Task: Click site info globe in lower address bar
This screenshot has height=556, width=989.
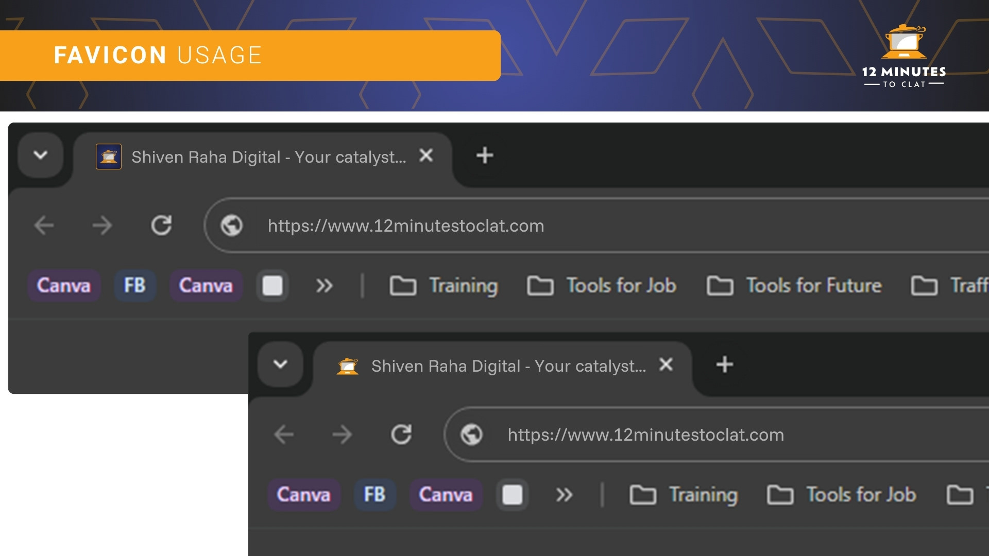Action: [472, 435]
